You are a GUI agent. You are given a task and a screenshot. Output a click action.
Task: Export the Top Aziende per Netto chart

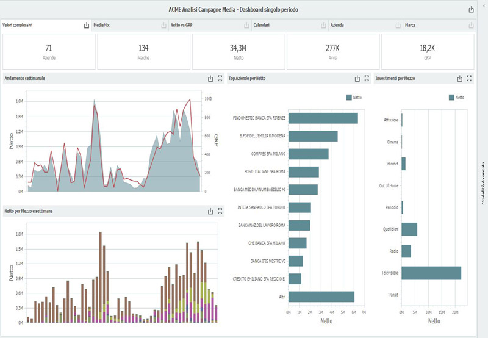coord(357,79)
